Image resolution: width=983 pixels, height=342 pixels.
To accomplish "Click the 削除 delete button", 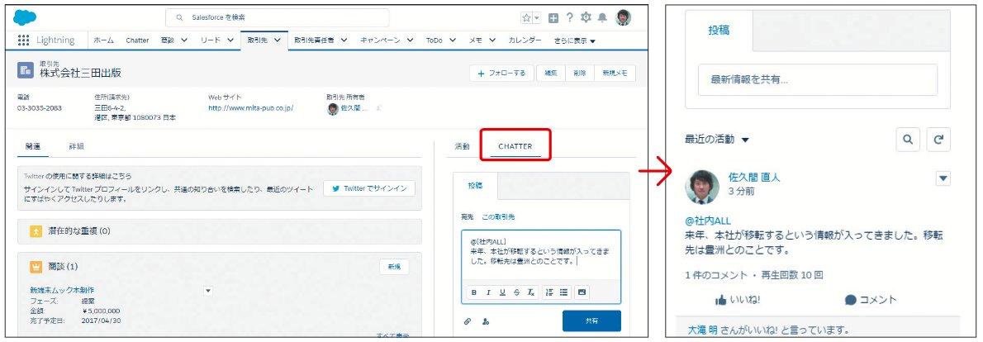I will click(579, 74).
